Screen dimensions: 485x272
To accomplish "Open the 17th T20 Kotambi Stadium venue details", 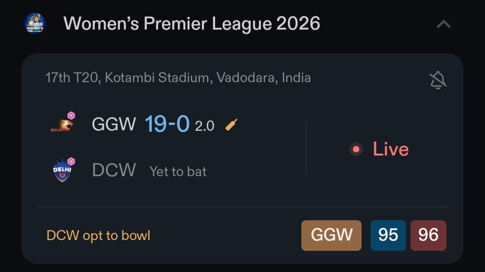I will click(178, 78).
